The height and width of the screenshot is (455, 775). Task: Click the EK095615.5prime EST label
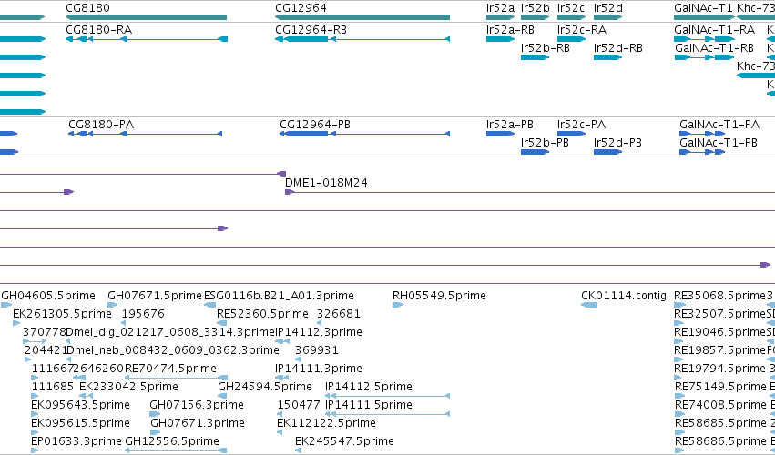pos(80,423)
